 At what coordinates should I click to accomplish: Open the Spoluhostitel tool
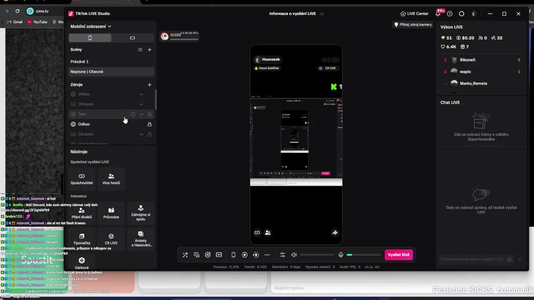(82, 179)
